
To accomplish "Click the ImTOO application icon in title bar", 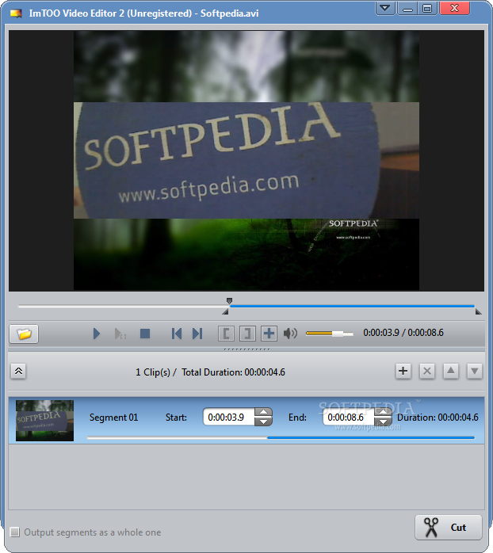I will [x=16, y=13].
